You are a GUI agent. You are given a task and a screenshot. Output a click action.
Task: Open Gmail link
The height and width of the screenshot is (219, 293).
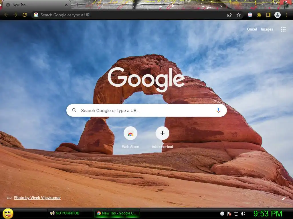point(252,29)
